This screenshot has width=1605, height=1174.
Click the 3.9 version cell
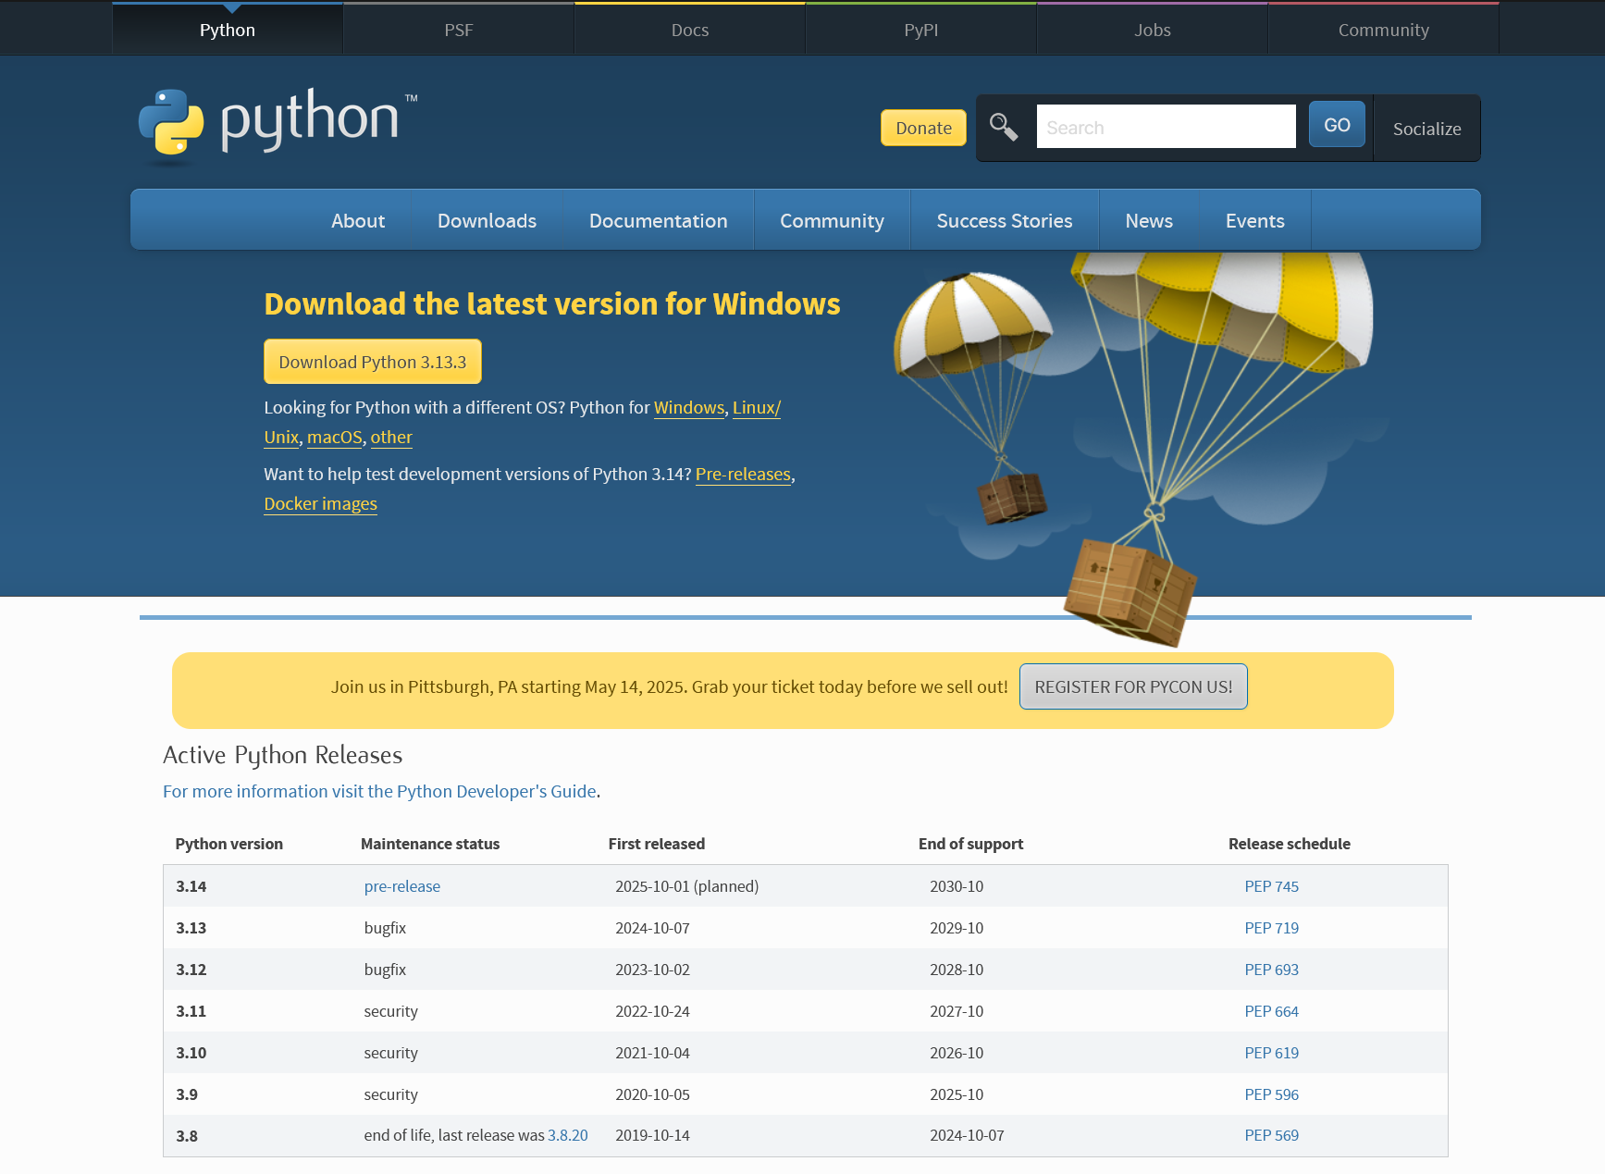pos(187,1094)
